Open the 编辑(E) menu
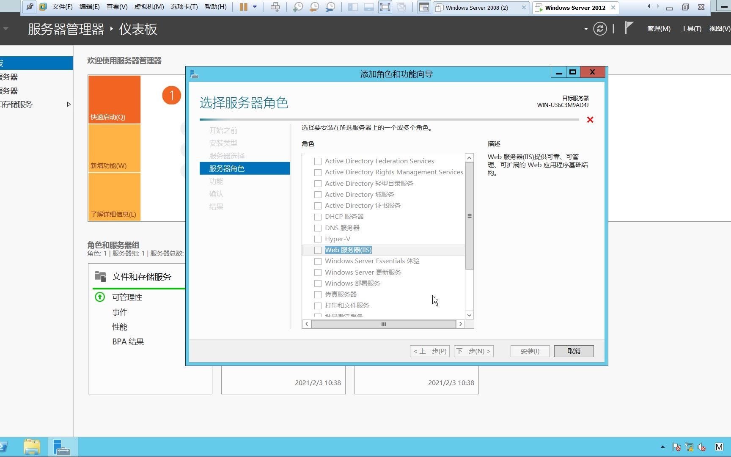The image size is (731, 457). (x=89, y=7)
